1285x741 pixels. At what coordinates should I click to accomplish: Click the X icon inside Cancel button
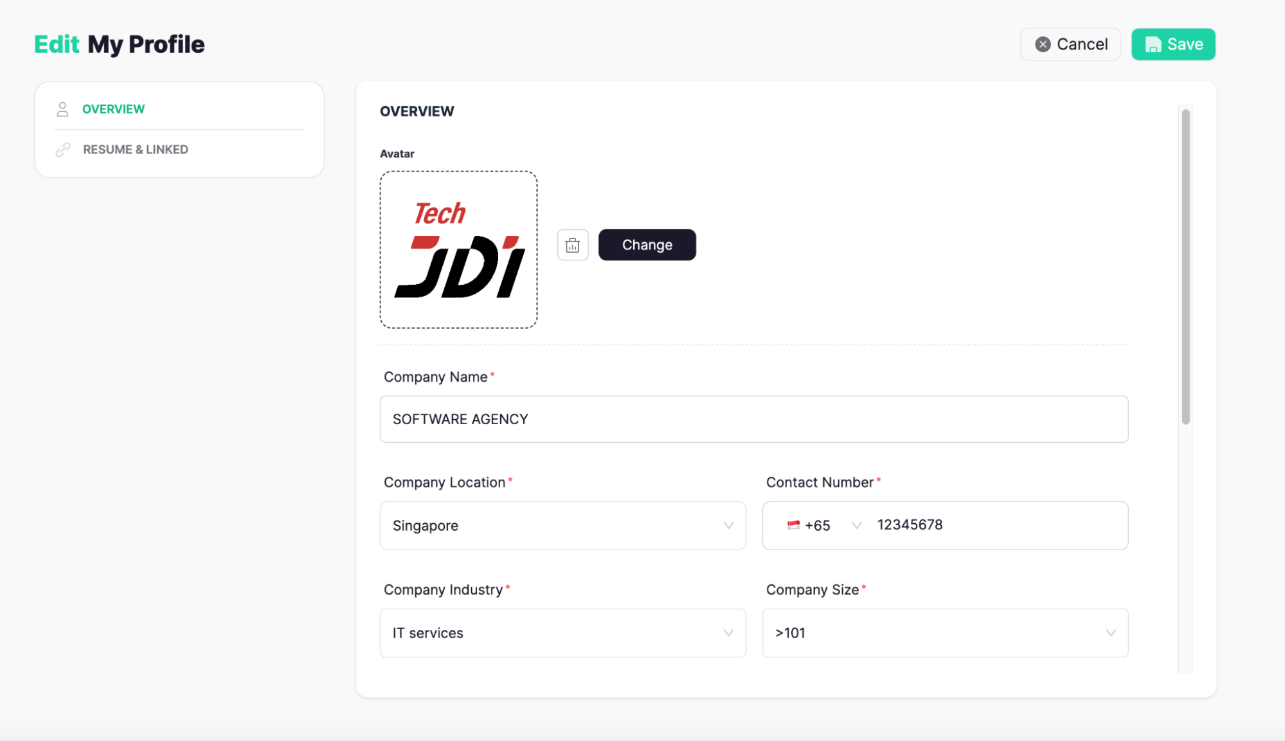point(1044,44)
